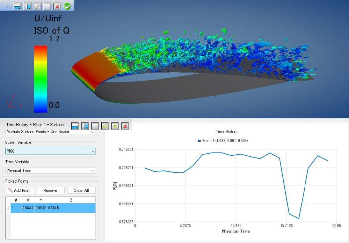
Task: Click the Remove button
Action: point(51,191)
